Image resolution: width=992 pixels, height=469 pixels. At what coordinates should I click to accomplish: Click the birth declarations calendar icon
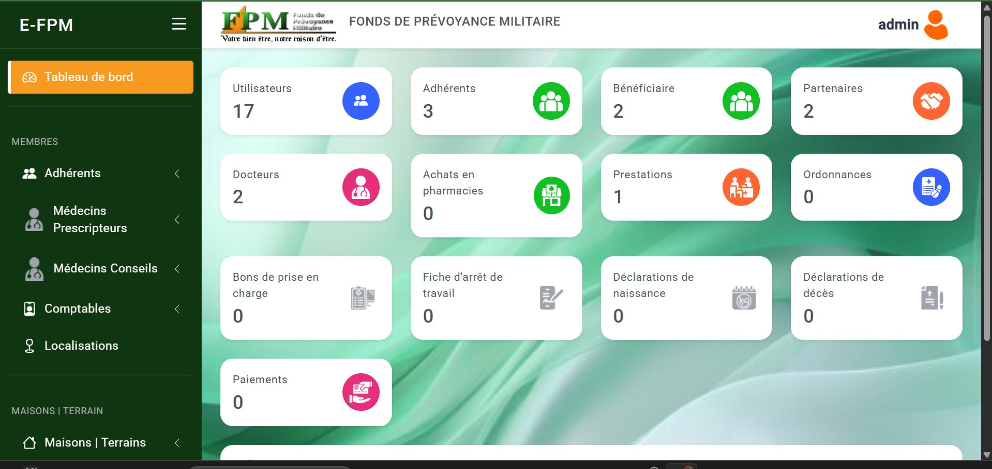click(743, 298)
